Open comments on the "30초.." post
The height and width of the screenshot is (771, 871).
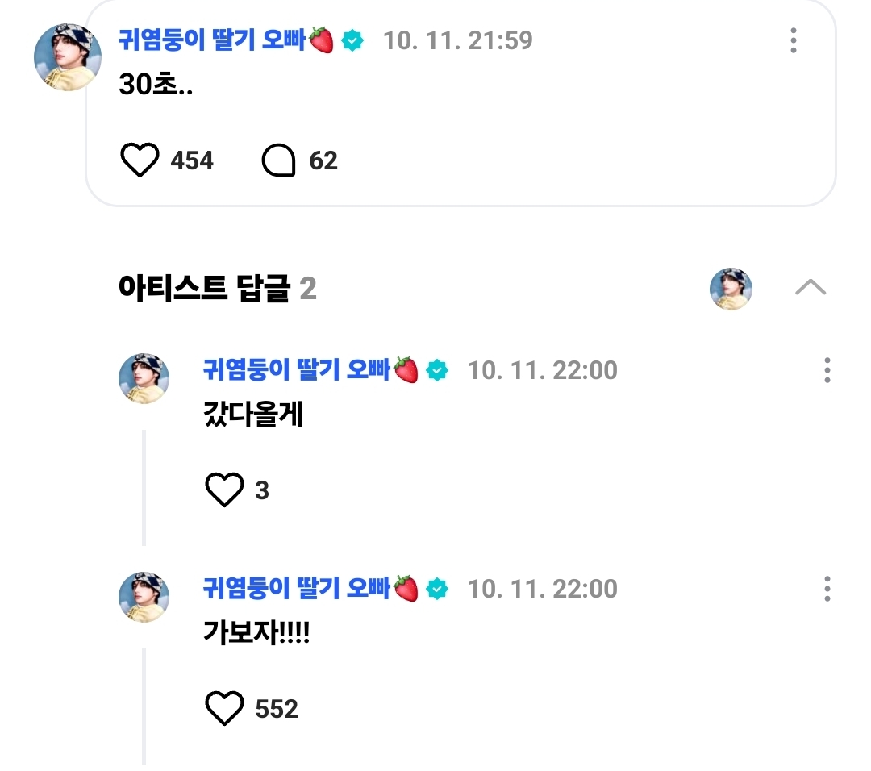point(279,160)
